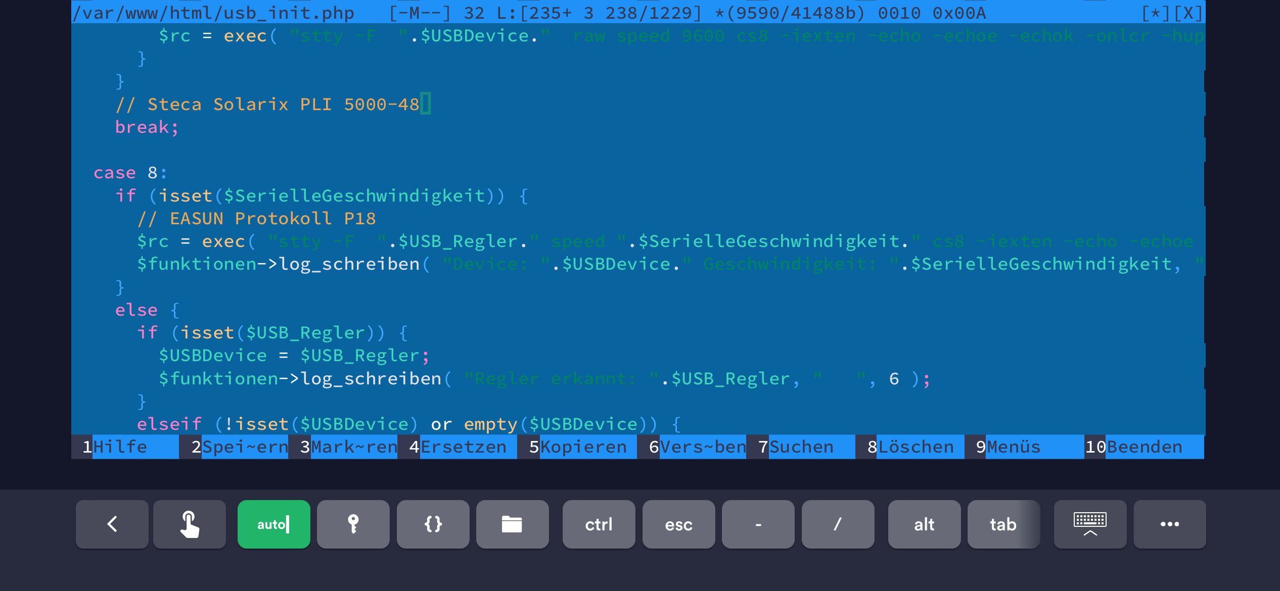Screen dimensions: 1280x591
Task: Expand the three-dots more options
Action: pos(1169,524)
